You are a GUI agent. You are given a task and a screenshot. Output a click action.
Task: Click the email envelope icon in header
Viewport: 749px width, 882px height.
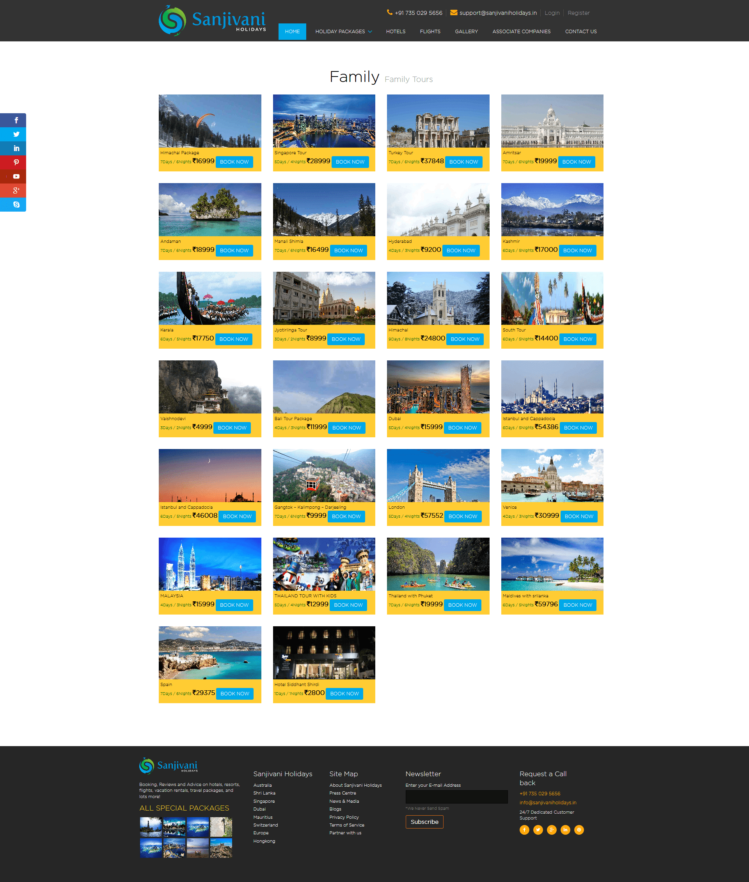click(453, 13)
